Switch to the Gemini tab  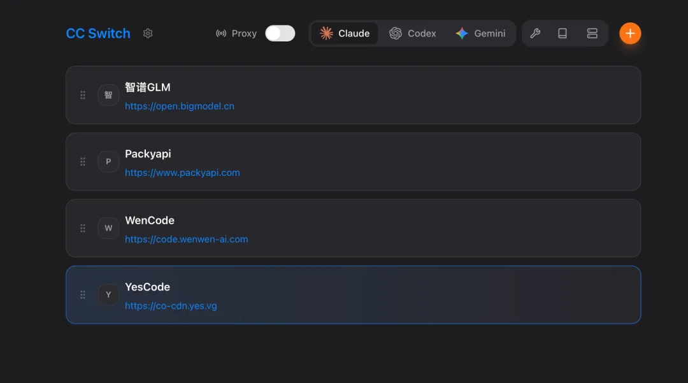coord(480,33)
